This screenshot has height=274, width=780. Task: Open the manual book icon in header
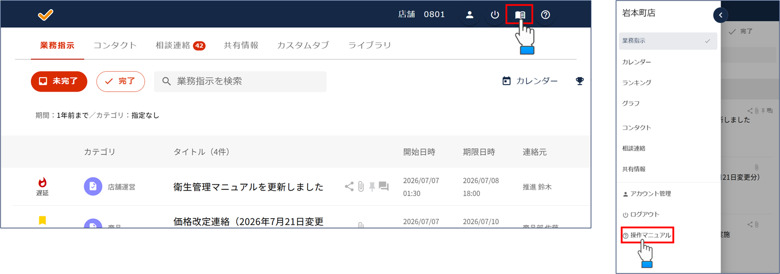point(520,15)
